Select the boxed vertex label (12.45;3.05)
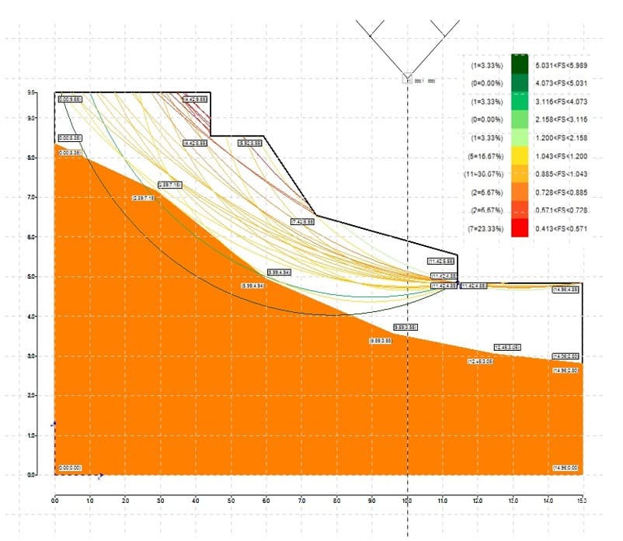Viewport: 623px width, 541px height. click(507, 347)
